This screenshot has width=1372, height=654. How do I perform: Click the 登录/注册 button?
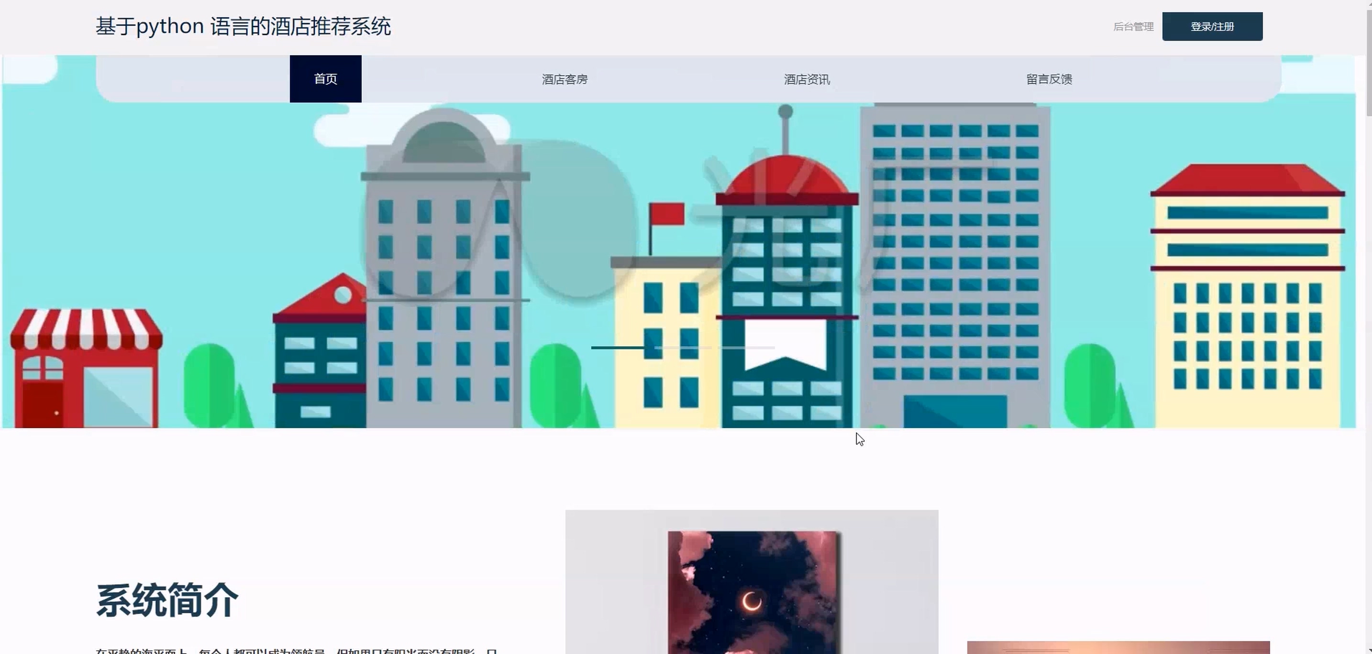[1212, 27]
